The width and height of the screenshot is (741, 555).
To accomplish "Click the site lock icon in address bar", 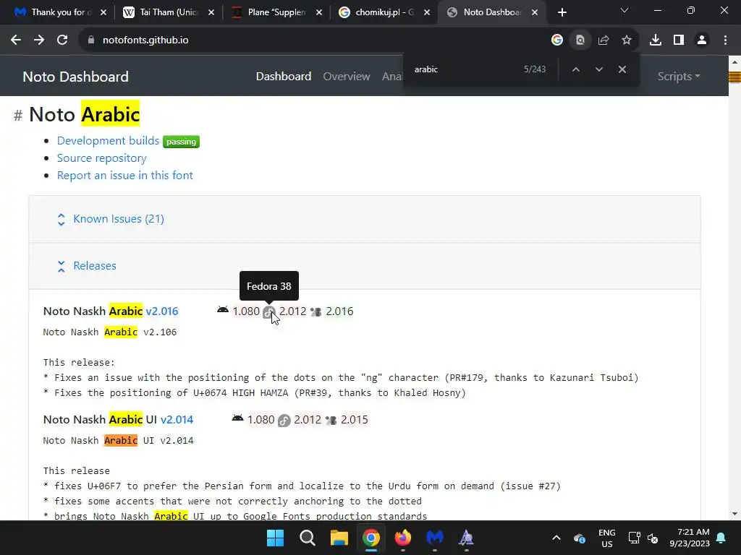I will point(90,40).
